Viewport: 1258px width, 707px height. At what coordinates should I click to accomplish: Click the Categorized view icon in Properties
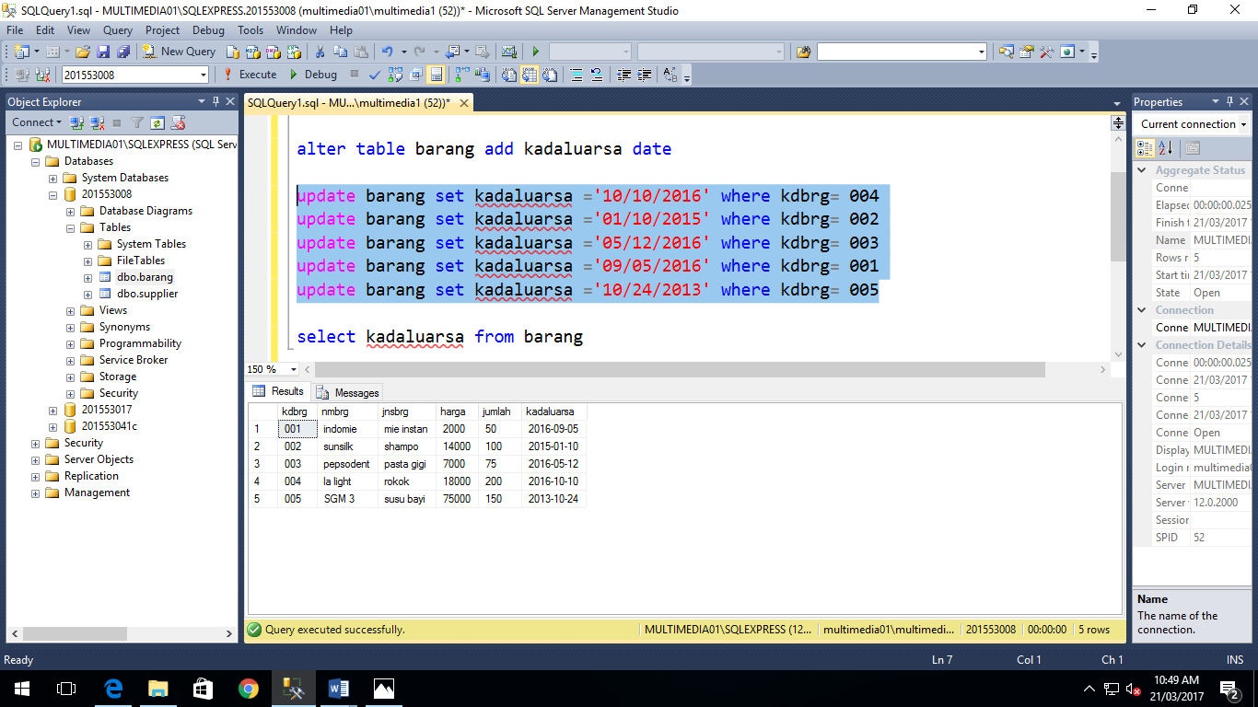coord(1145,148)
